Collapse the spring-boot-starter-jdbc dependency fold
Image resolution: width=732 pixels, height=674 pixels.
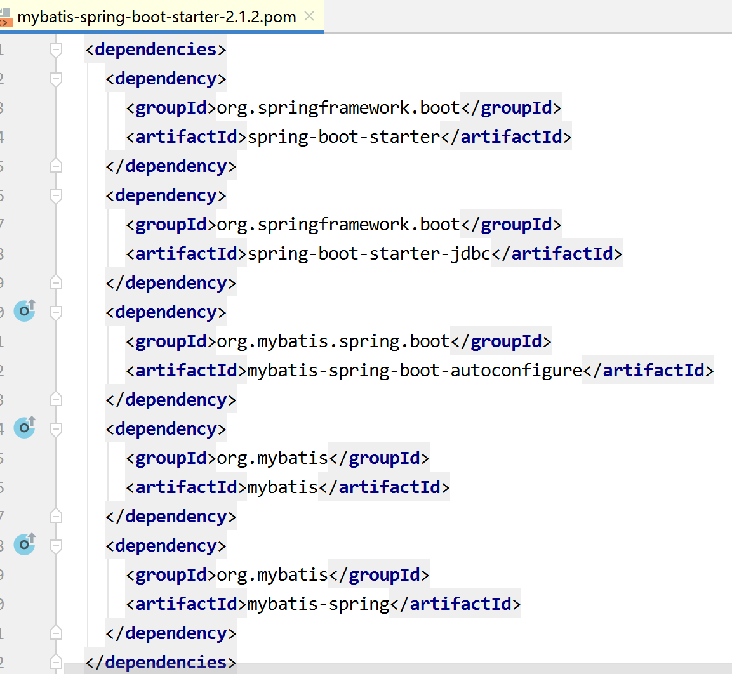[56, 196]
